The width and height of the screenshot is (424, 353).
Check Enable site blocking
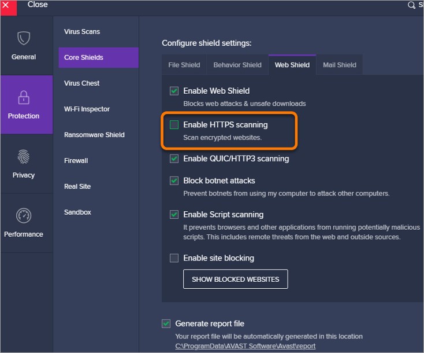click(174, 258)
